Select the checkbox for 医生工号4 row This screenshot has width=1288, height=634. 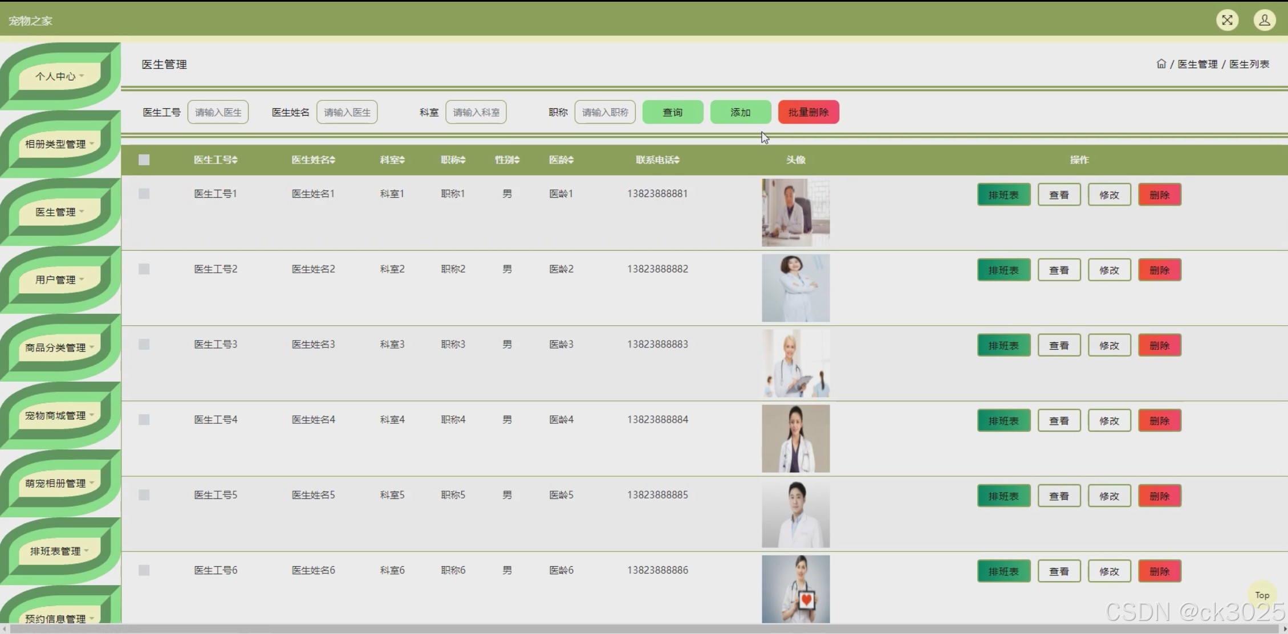pos(144,420)
